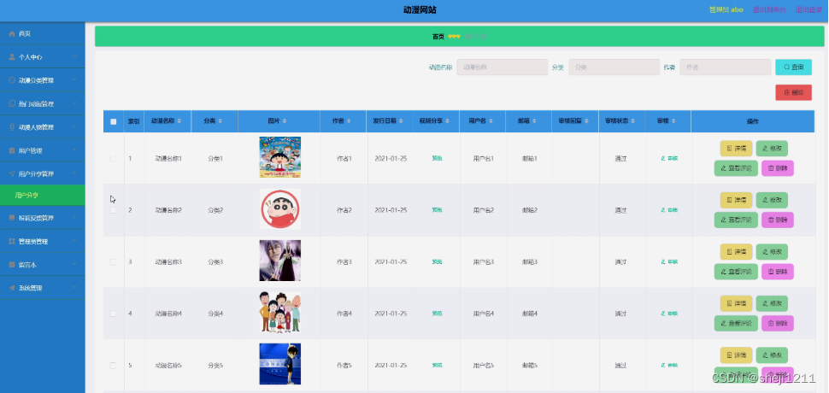Select the 用户分享 submenu item

[42, 196]
